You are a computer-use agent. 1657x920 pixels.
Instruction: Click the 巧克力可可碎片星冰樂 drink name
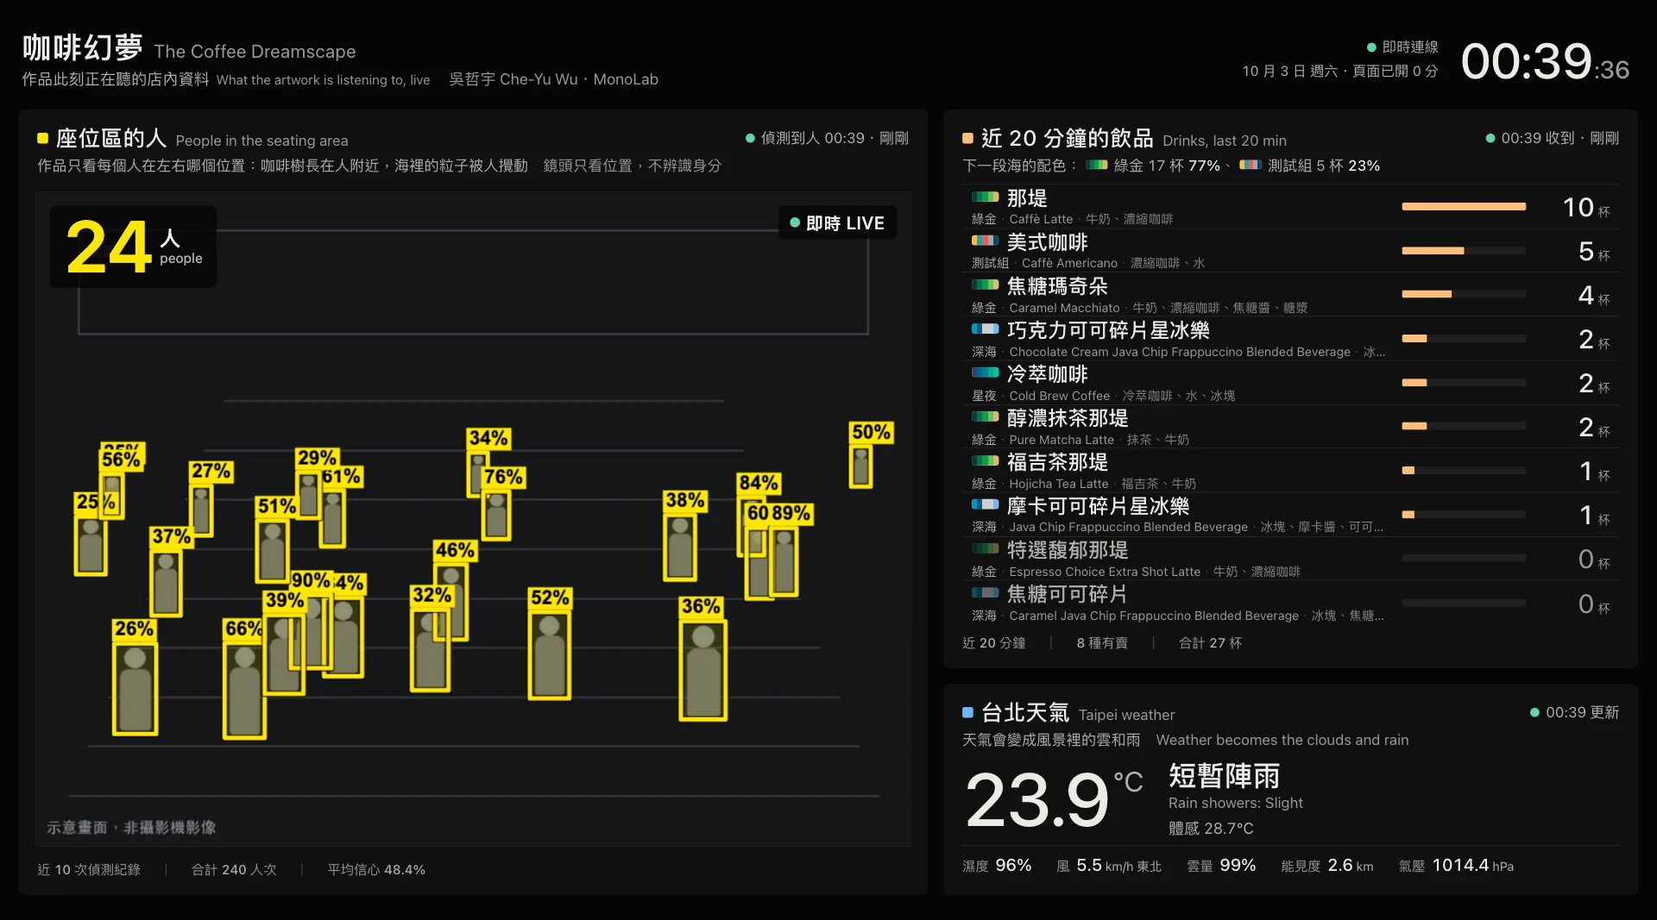click(x=1108, y=330)
